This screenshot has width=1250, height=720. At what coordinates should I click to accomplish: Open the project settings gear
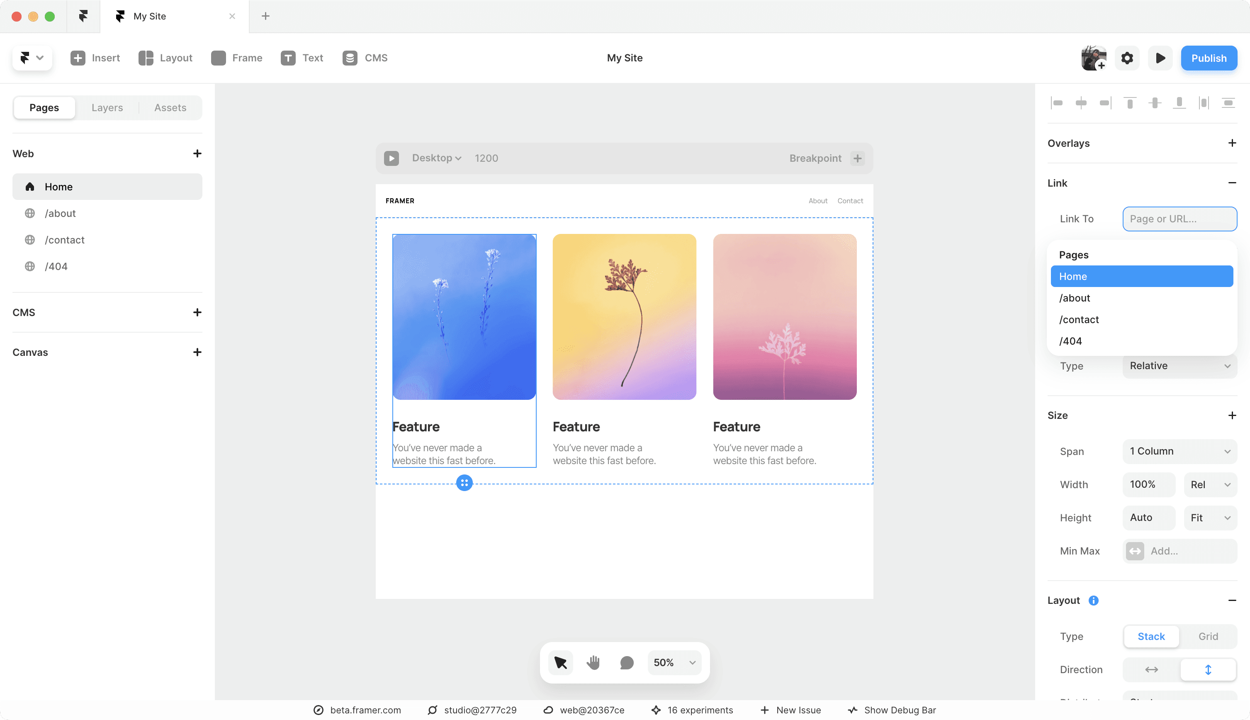click(1127, 58)
